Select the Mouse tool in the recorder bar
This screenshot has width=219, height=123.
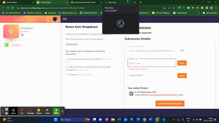(x=13, y=111)
